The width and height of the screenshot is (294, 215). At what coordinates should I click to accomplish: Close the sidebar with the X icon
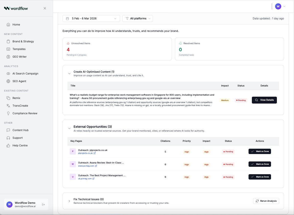point(45,8)
